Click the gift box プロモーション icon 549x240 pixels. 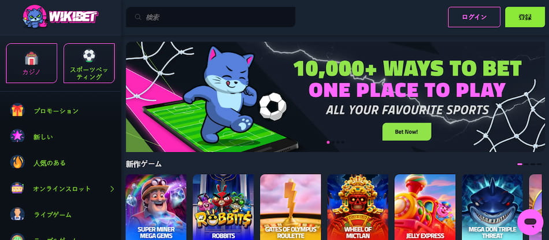tap(17, 110)
